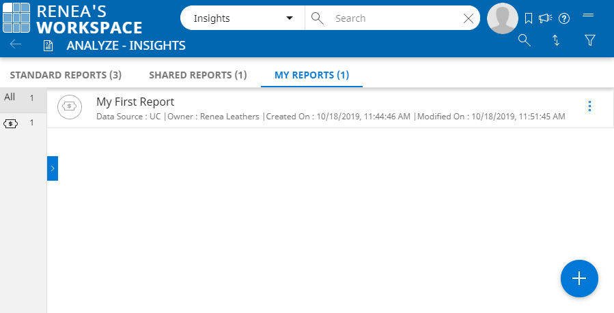Switch to Shared Reports tab
This screenshot has width=614, height=313.
tap(198, 75)
